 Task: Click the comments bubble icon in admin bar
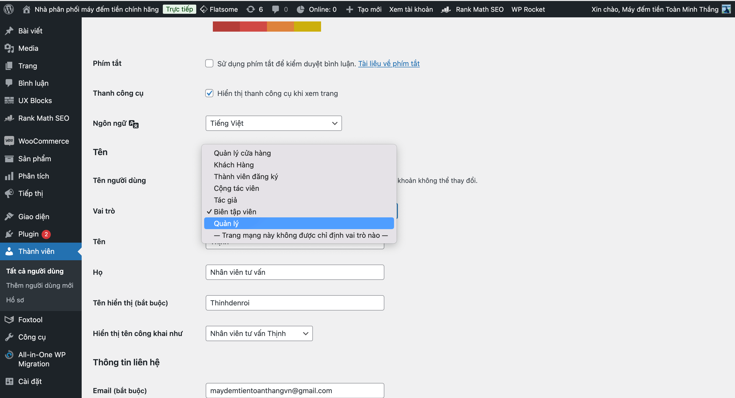pyautogui.click(x=275, y=9)
